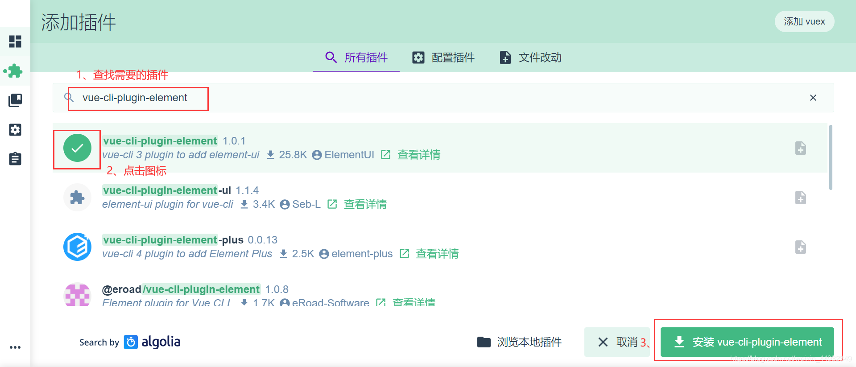Select the @eroad/vue-cli-plugin-element avatar

[x=77, y=294]
